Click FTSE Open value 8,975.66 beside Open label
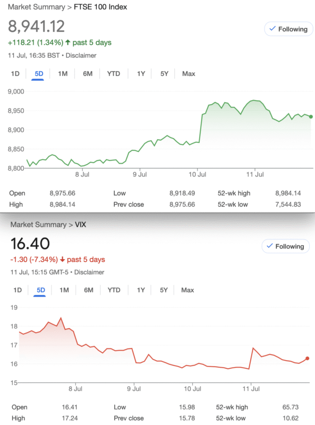The height and width of the screenshot is (425, 315). [x=62, y=193]
